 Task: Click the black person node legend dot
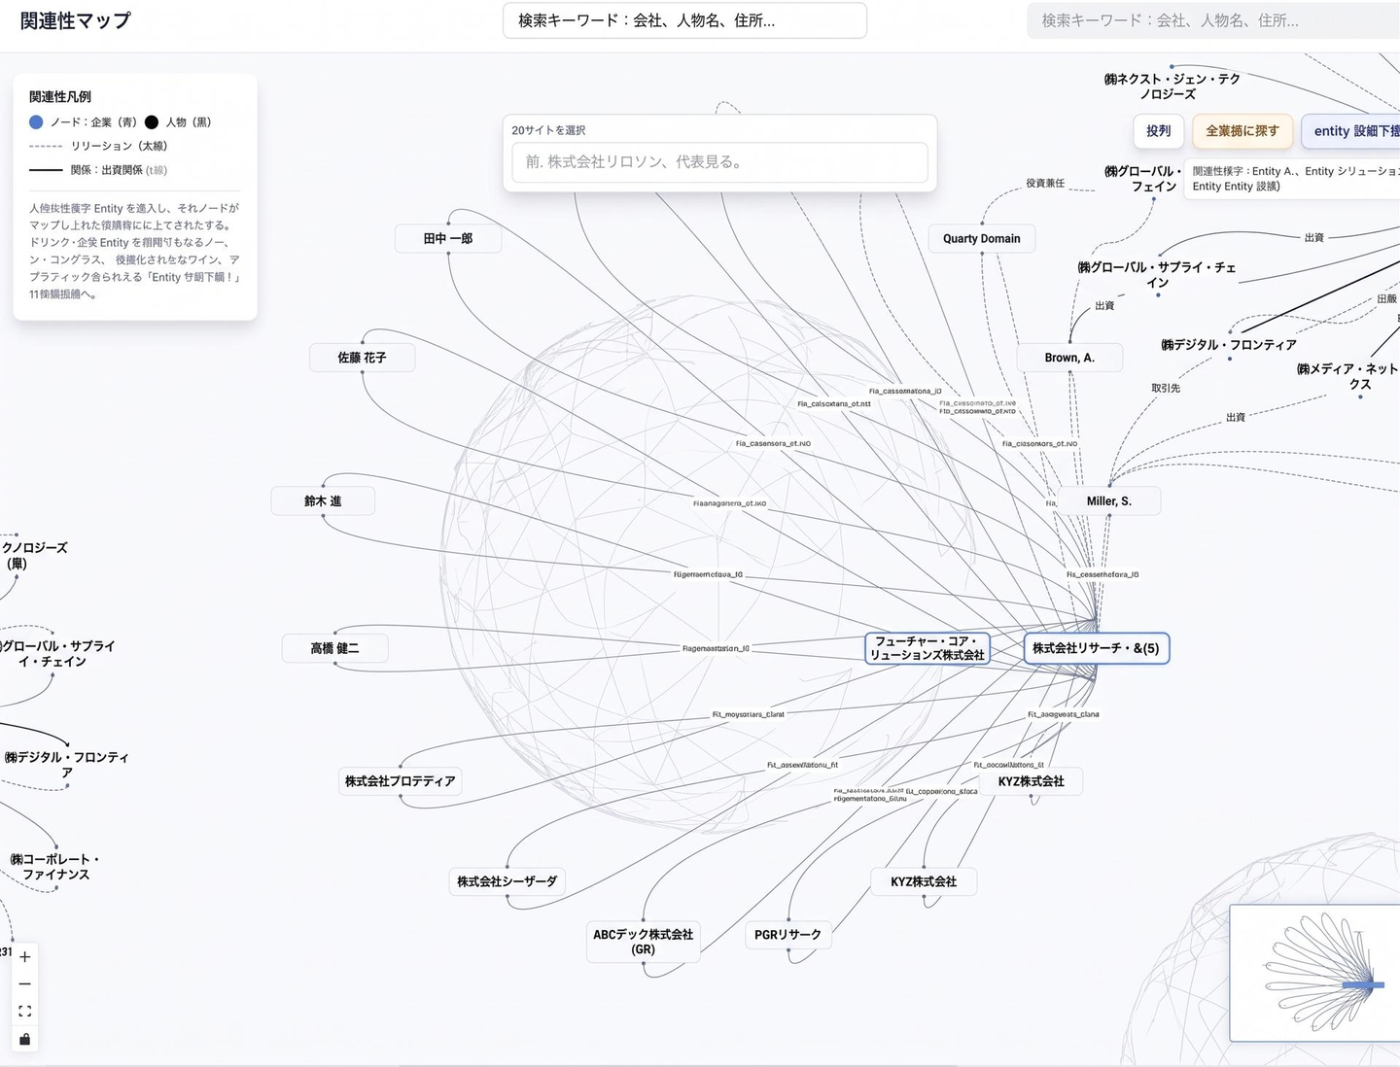(x=152, y=122)
